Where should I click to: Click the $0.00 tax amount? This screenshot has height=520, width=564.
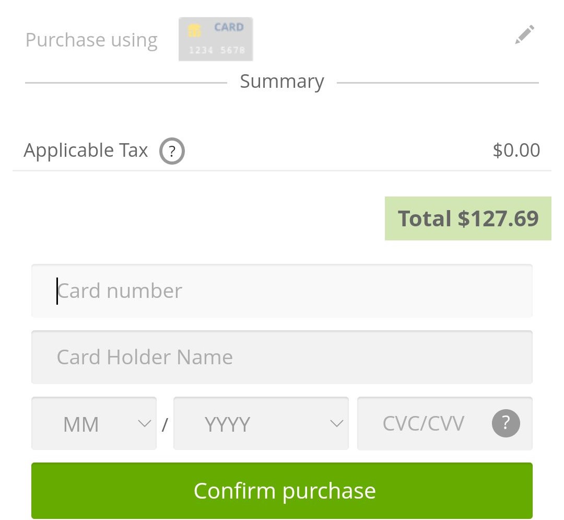(516, 151)
